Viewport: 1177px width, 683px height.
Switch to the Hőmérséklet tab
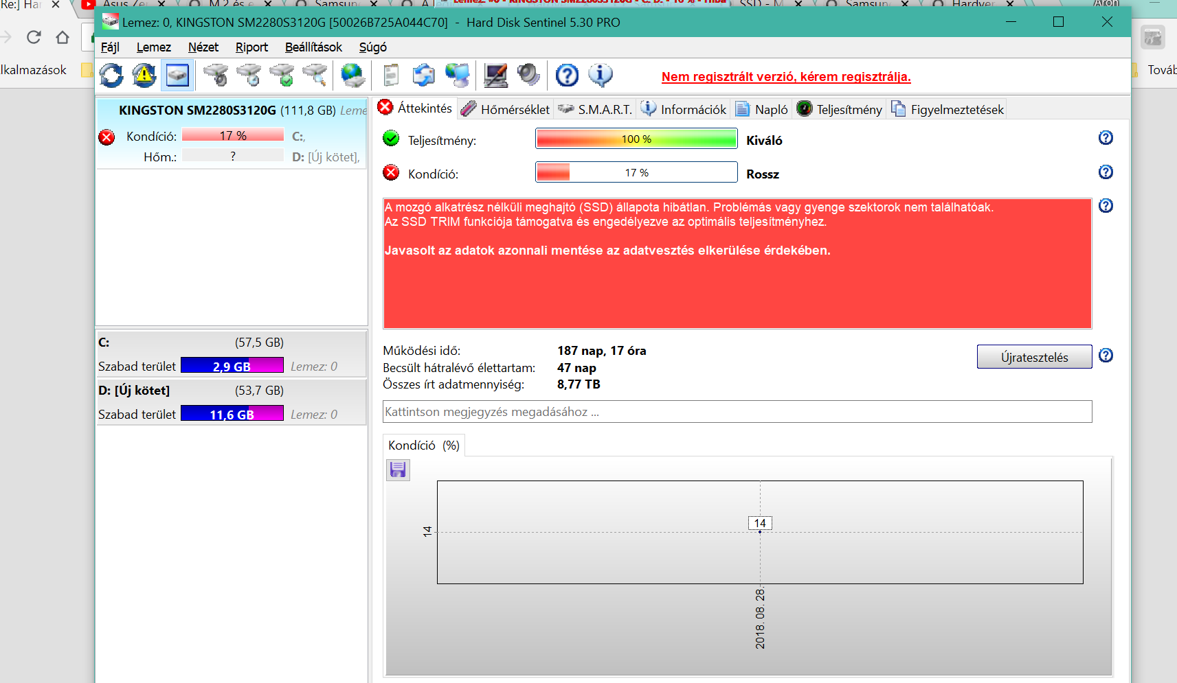point(506,109)
